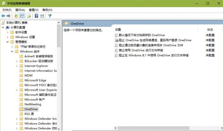Expand the Windows Defender 安全 node

coord(17,123)
